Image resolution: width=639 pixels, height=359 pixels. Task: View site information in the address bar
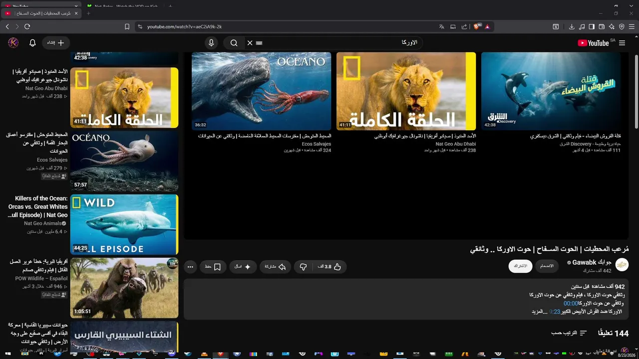click(140, 26)
